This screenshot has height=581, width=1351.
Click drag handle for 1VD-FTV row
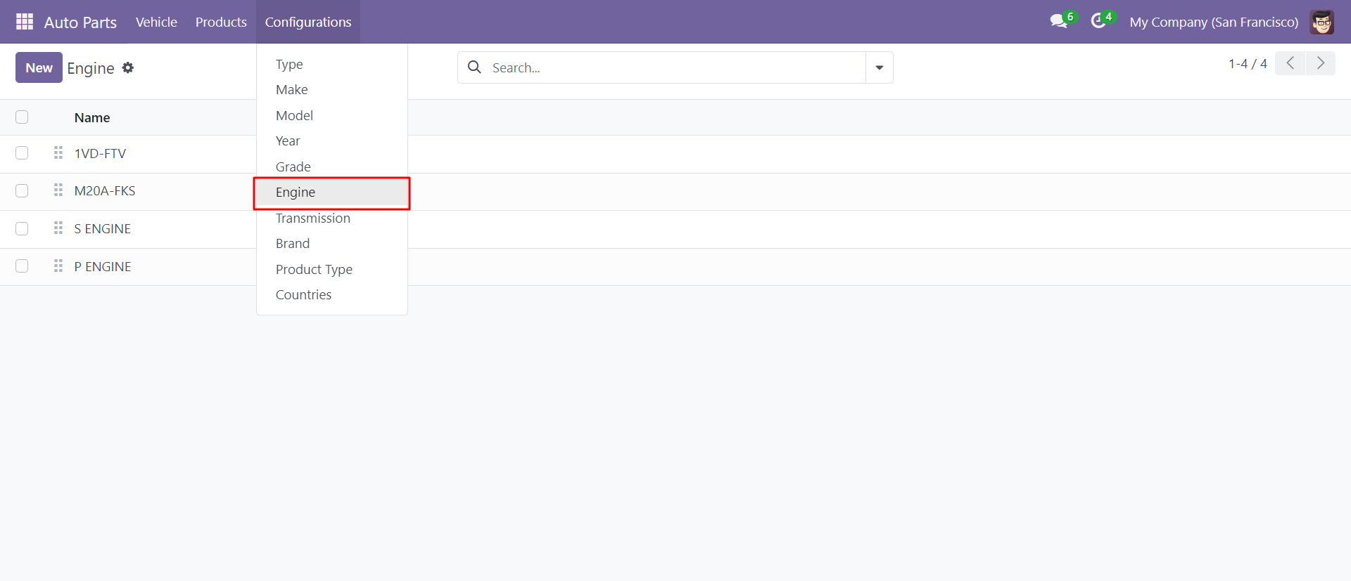point(58,152)
